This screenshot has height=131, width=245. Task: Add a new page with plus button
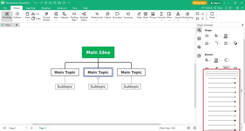(31, 128)
